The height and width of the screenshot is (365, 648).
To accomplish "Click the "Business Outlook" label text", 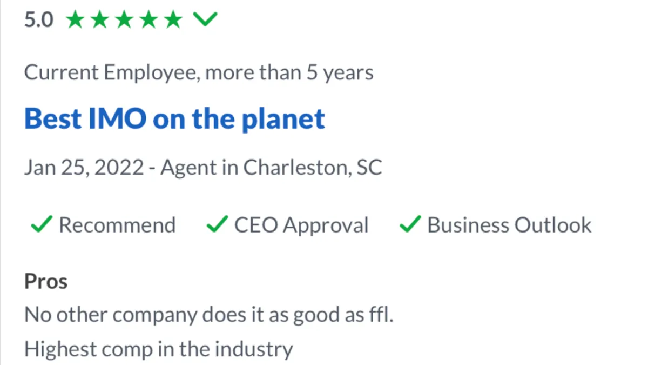I will (x=509, y=225).
